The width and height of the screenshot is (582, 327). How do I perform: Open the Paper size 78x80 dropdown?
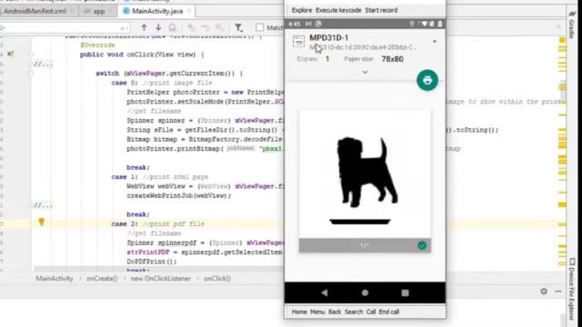(392, 59)
